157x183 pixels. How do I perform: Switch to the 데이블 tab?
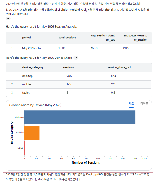(144, 104)
